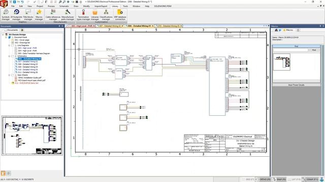Switch to 007 - Detailed Wiring 02 document tab
Viewport: 325px width, 182px height.
click(110, 26)
